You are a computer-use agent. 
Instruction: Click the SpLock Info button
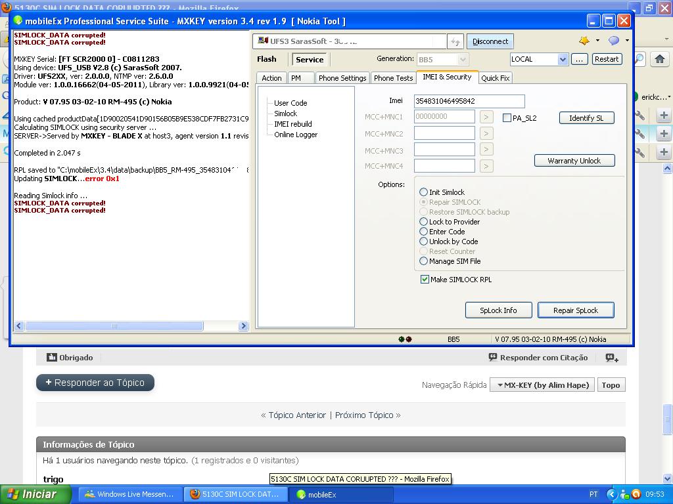pyautogui.click(x=498, y=310)
